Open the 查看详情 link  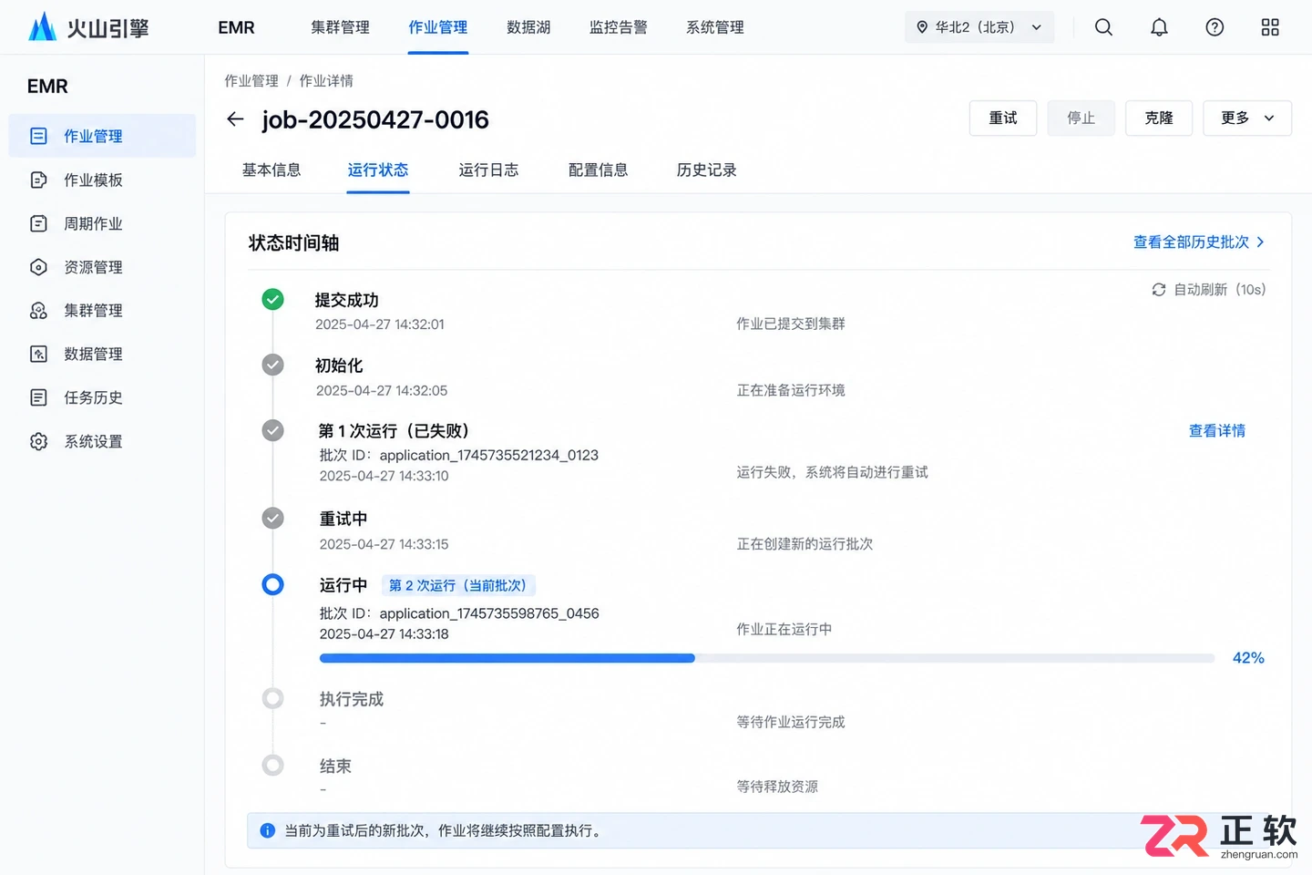click(1217, 431)
